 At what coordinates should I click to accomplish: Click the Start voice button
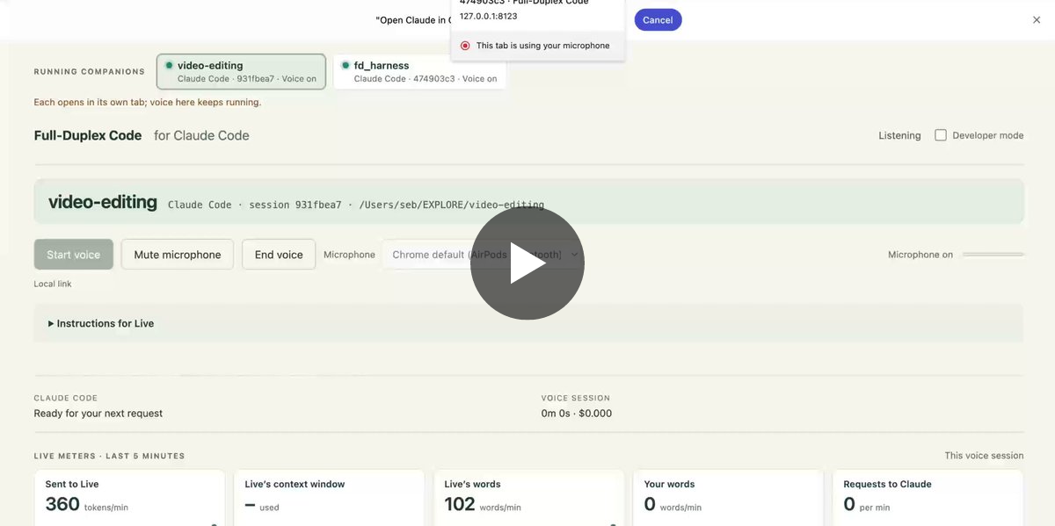pyautogui.click(x=74, y=255)
